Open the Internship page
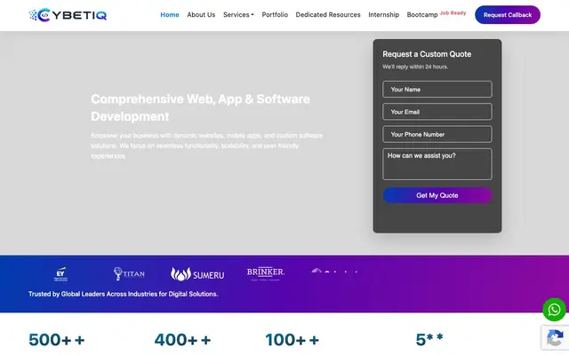 [x=383, y=15]
